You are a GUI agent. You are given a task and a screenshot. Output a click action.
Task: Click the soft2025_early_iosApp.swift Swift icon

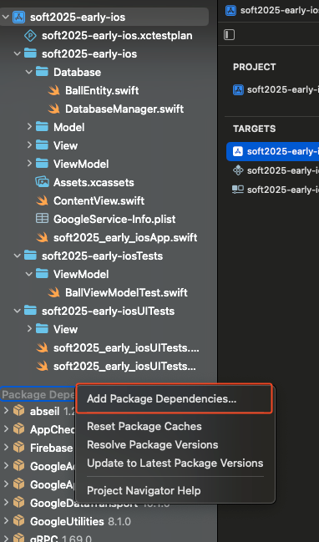point(42,237)
